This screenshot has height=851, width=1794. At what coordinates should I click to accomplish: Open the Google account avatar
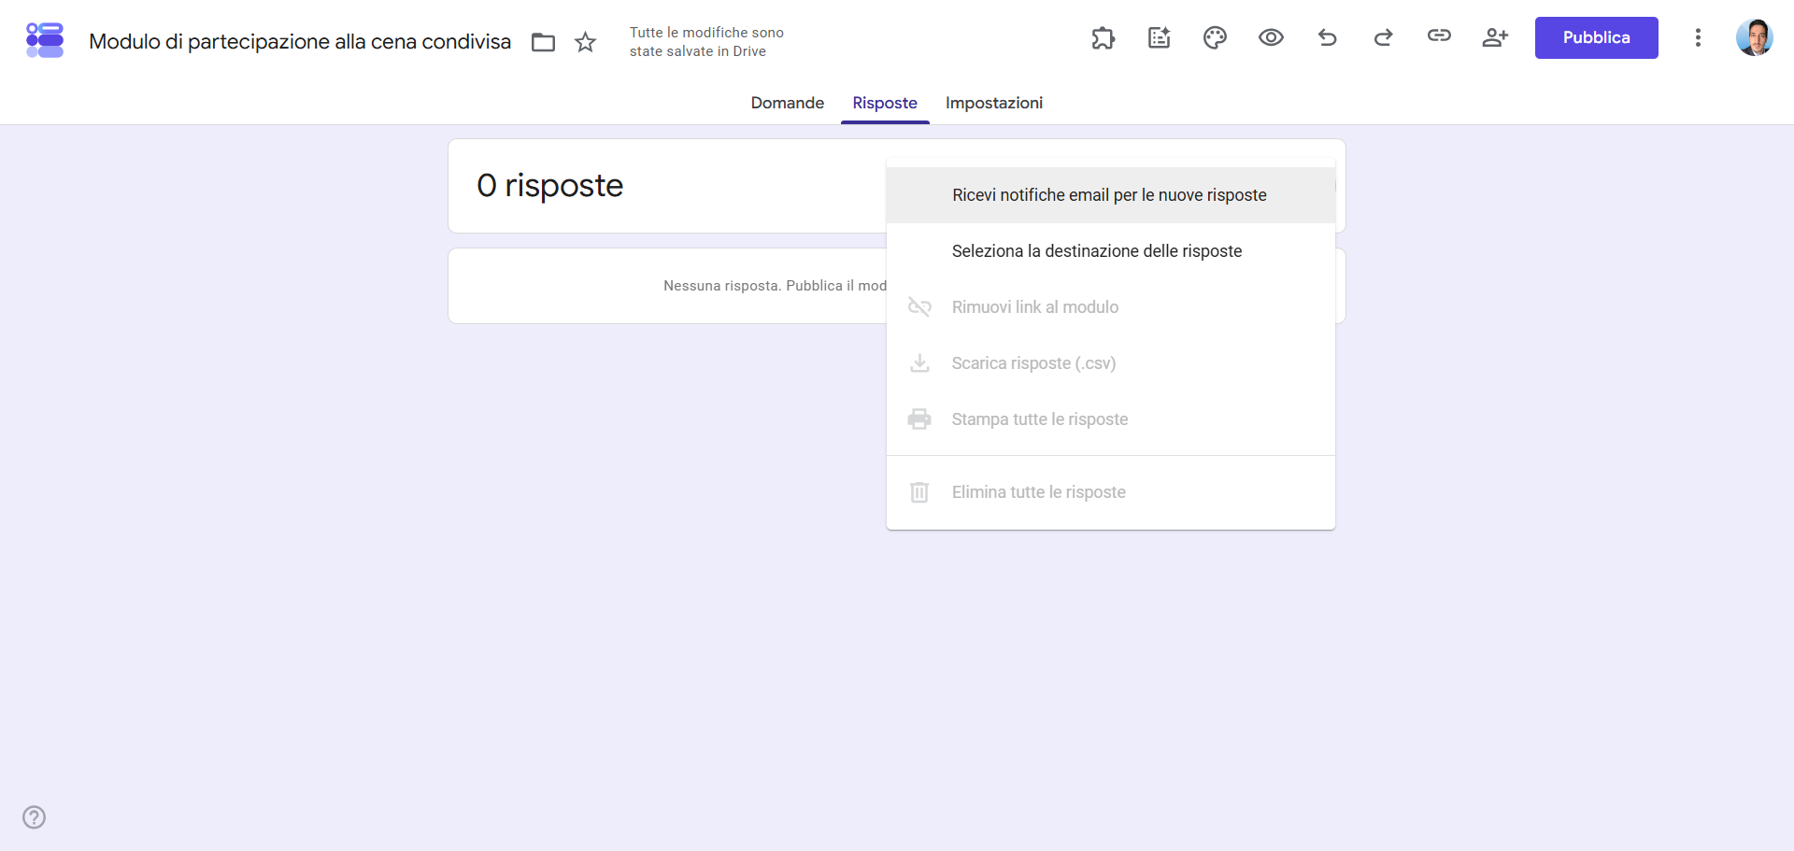pos(1754,37)
